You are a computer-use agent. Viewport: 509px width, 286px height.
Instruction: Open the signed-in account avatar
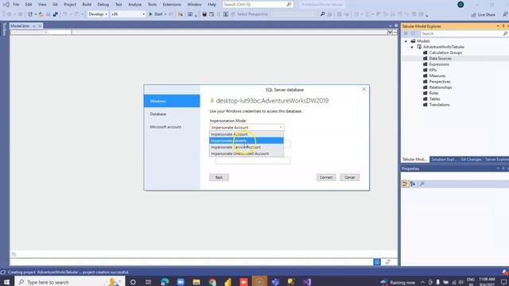tap(460, 5)
